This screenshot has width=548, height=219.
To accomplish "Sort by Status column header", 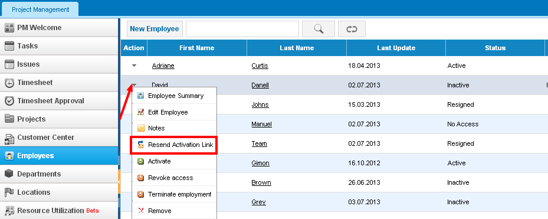I will (x=496, y=48).
